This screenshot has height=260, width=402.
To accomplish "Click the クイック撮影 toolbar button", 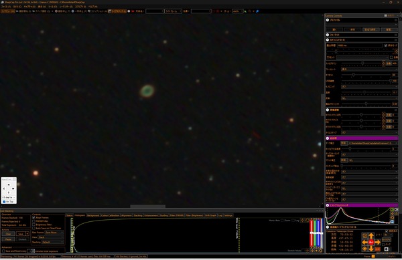I will pyautogui.click(x=42, y=11).
